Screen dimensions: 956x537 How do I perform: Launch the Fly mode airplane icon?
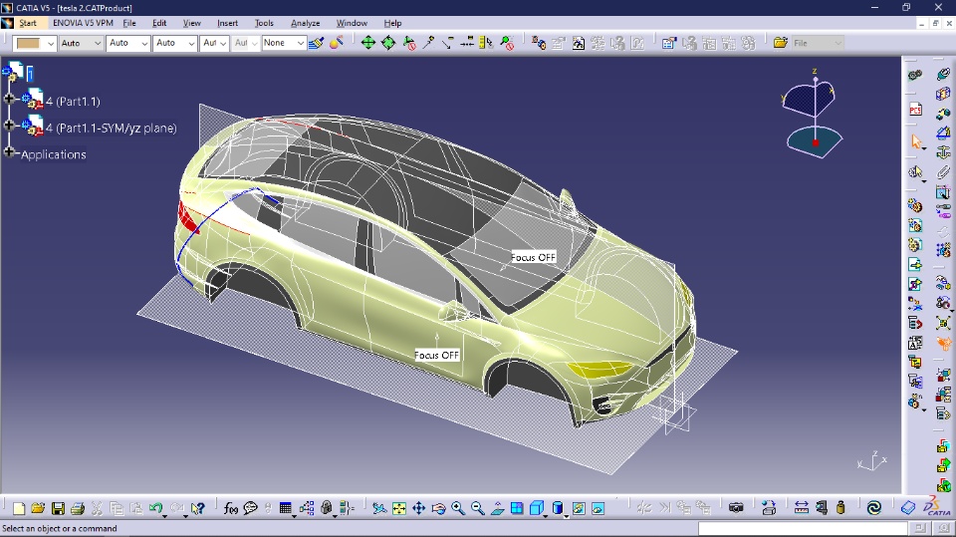coord(379,508)
